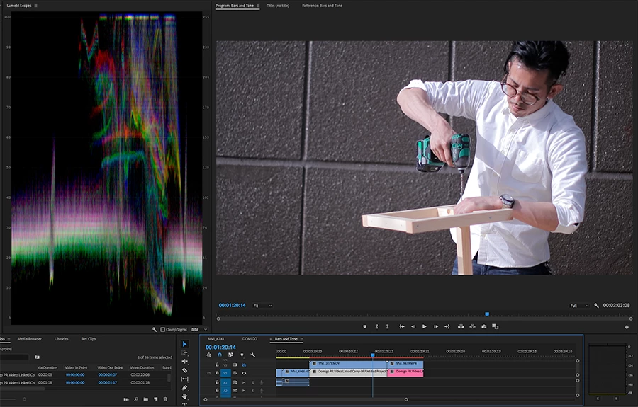The image size is (638, 407).
Task: Switch to the Media Browser tab
Action: coord(30,339)
